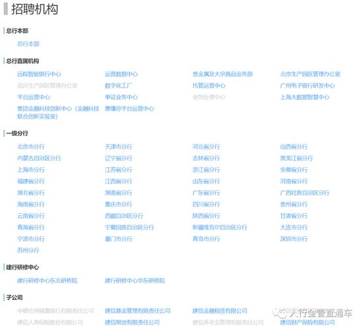Click 云南省分行 link
Screen dimensions: 364x329
pos(31,216)
